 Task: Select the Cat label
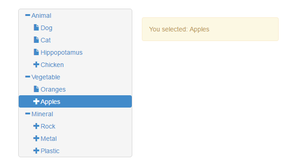[x=46, y=40]
